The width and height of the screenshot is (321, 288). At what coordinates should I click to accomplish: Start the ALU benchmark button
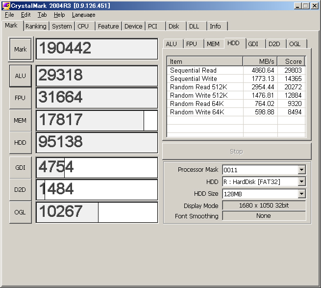(21, 76)
